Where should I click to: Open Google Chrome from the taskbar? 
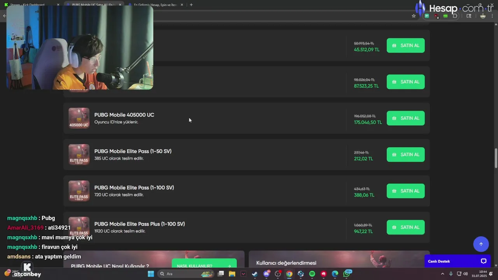click(x=289, y=274)
